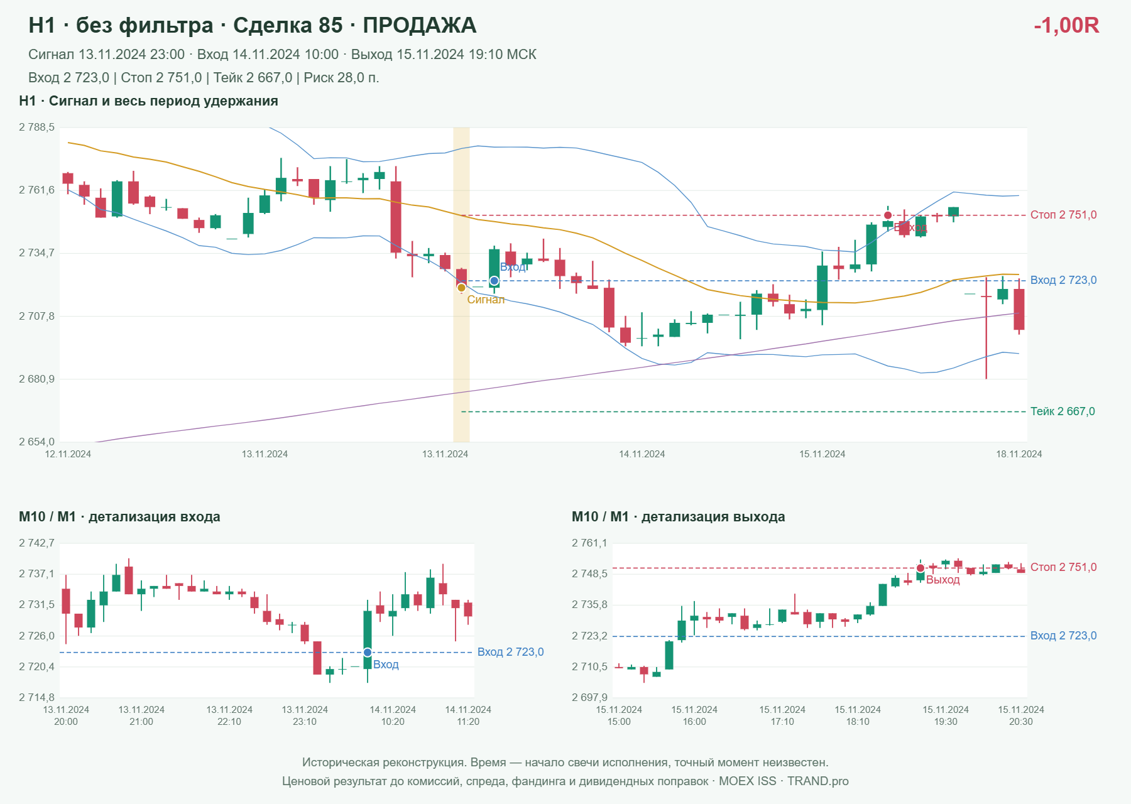The height and width of the screenshot is (804, 1131).
Task: Click the 'Вход 2 723,0' label on exit detail chart
Action: click(x=1063, y=636)
